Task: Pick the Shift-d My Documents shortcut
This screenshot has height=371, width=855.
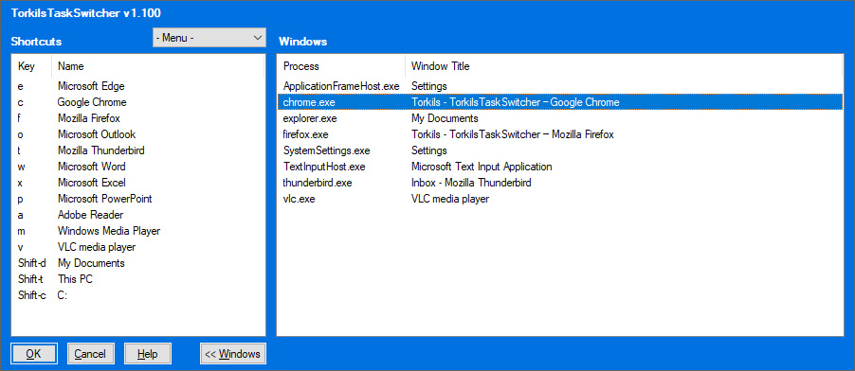Action: [x=138, y=263]
